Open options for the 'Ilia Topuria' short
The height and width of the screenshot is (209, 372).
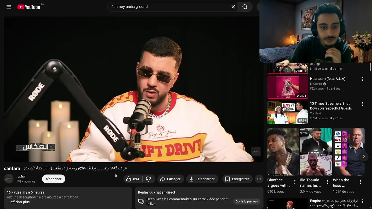328,182
